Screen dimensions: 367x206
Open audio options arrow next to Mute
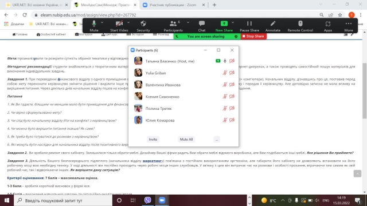102,23
